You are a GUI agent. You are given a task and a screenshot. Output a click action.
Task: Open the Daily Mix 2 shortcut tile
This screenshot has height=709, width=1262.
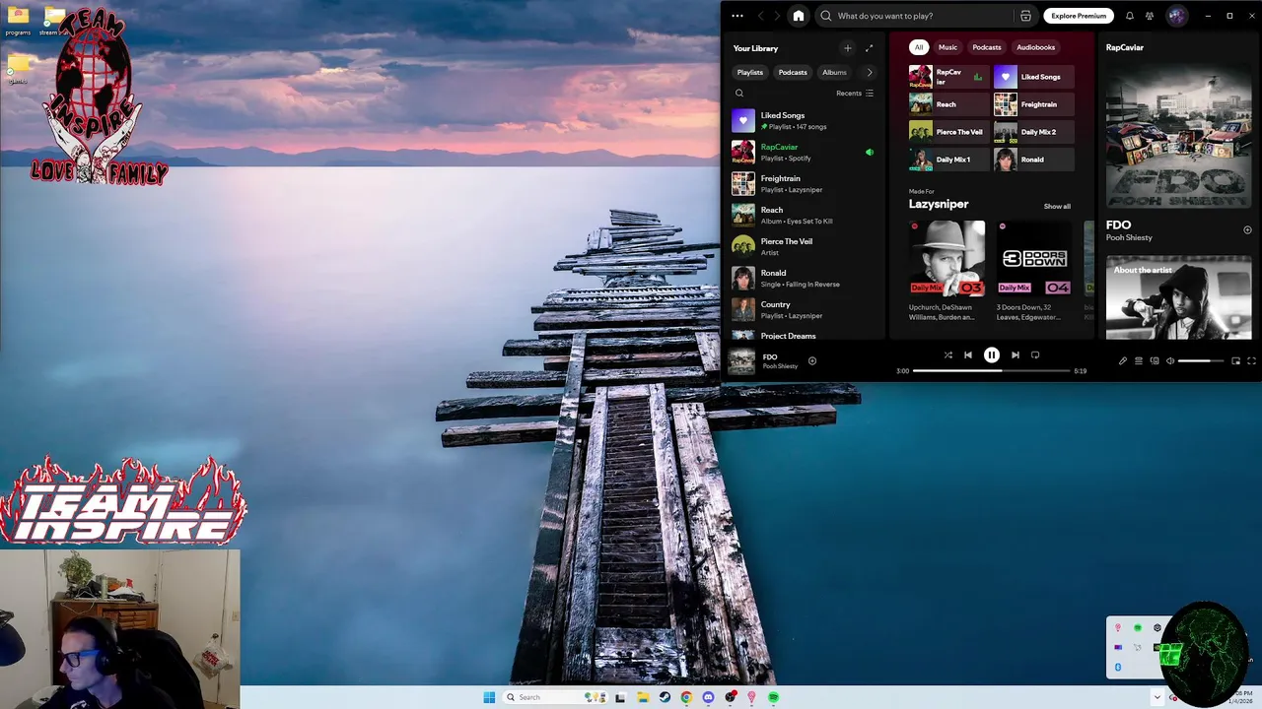[x=1034, y=132]
